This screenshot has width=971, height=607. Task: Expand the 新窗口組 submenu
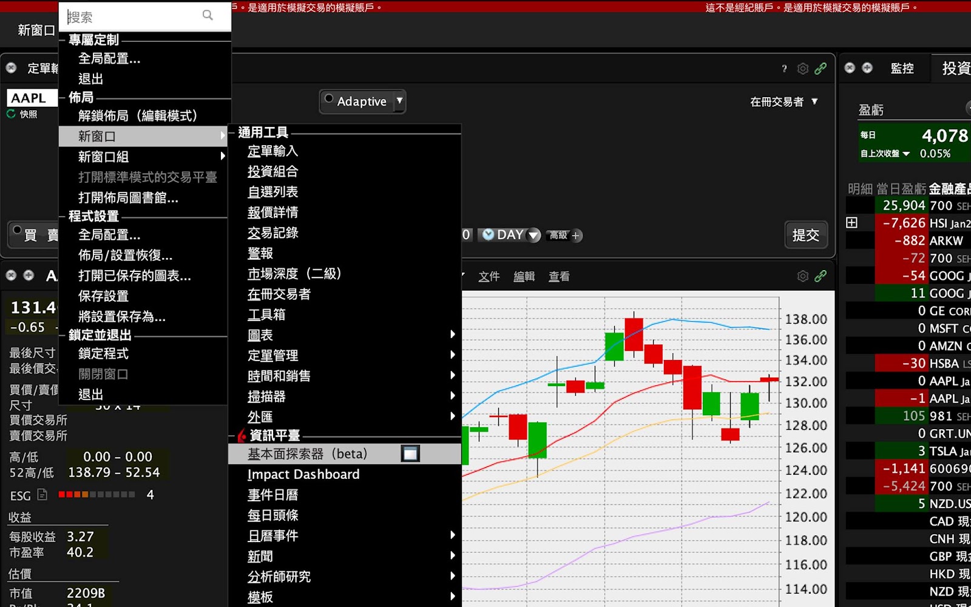click(x=143, y=157)
